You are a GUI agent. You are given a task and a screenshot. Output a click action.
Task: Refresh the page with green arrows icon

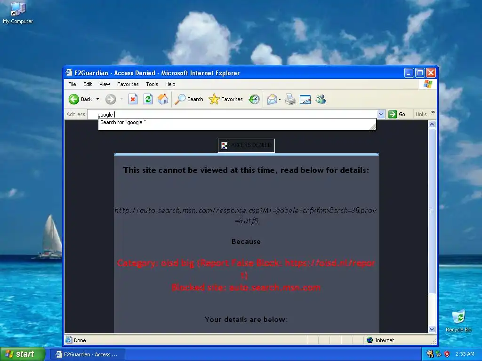coord(148,99)
